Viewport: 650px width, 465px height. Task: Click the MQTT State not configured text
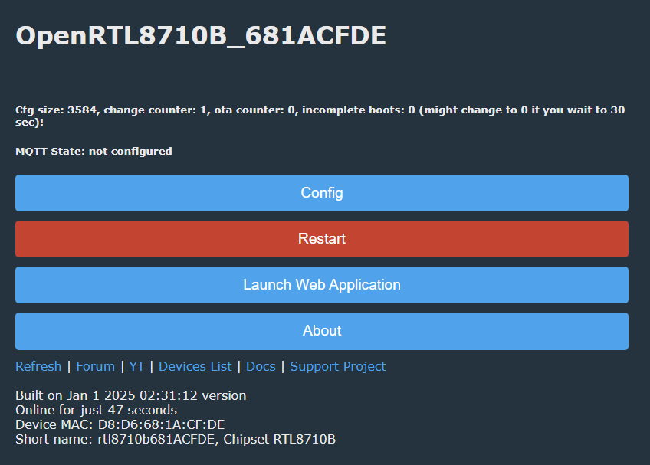[94, 151]
